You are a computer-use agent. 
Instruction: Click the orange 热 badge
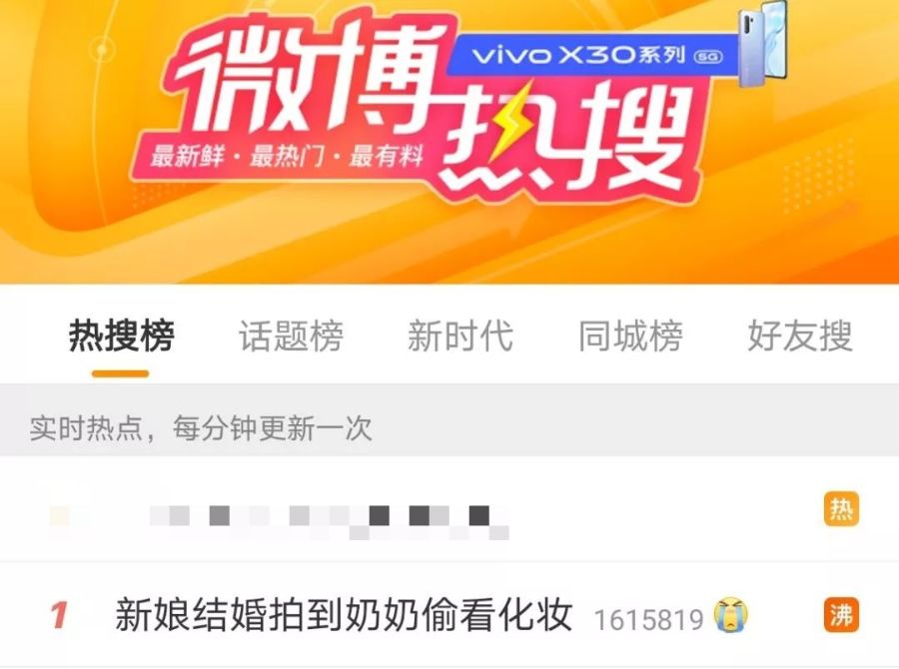point(841,508)
